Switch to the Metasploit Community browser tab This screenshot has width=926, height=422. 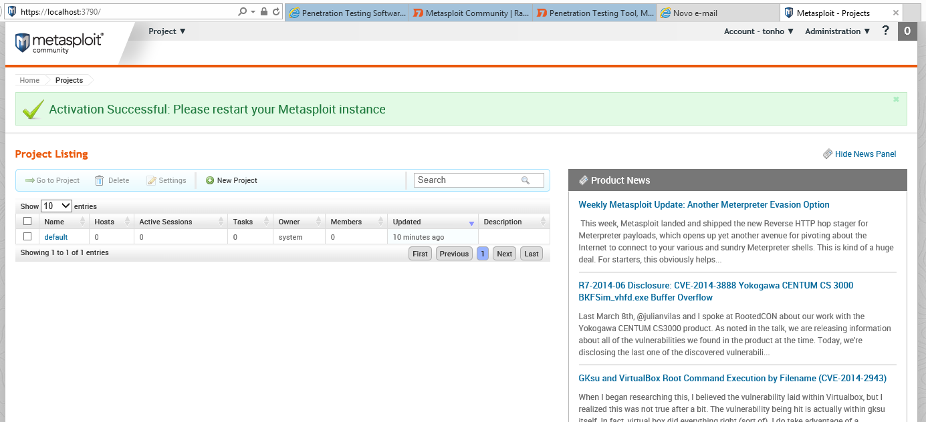click(471, 13)
